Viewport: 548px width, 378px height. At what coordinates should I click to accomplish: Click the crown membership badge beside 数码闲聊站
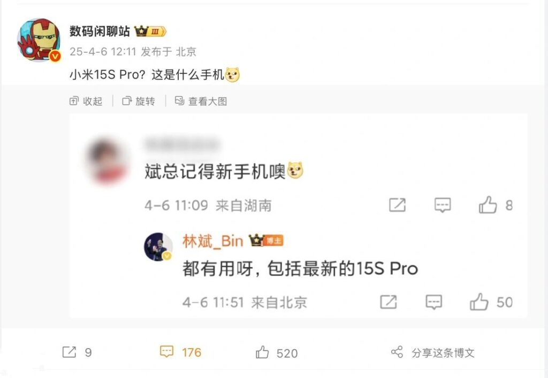(x=150, y=32)
